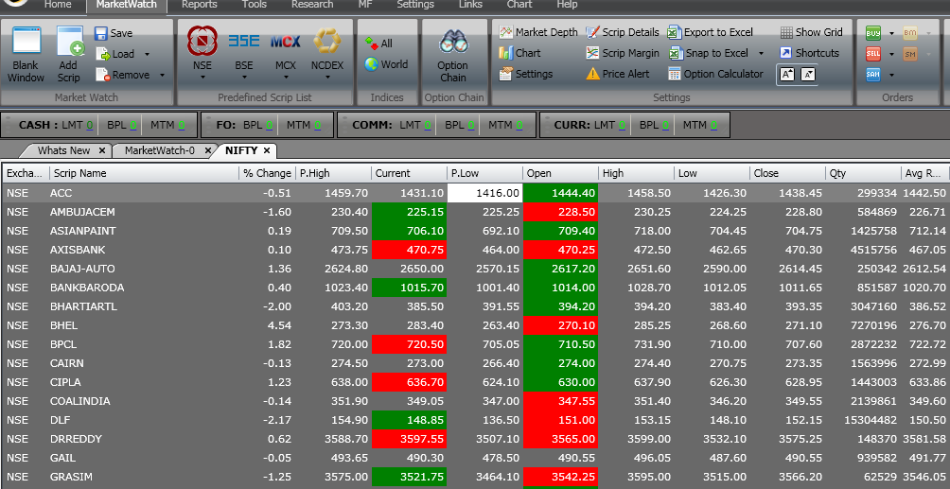This screenshot has width=950, height=489.
Task: Increase font size with A up button
Action: pyautogui.click(x=787, y=74)
